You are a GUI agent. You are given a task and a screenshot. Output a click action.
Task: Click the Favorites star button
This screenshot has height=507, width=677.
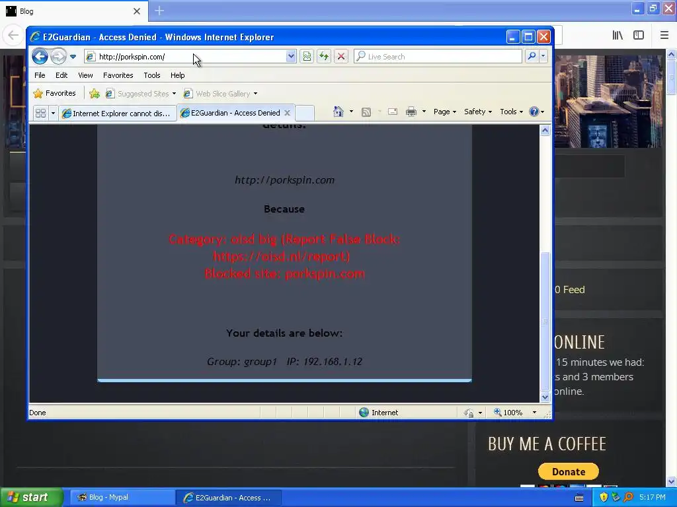54,93
